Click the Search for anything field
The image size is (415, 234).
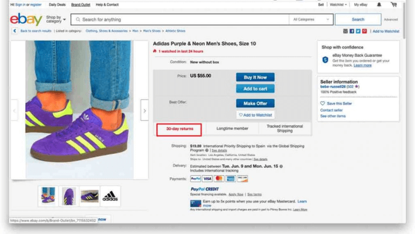pos(181,19)
